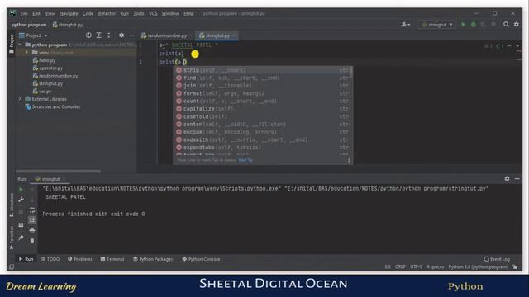Collapse all in the Project panel toolbar
This screenshot has height=297, width=529.
(108, 35)
